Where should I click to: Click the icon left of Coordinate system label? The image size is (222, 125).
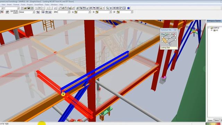click(x=7, y=12)
